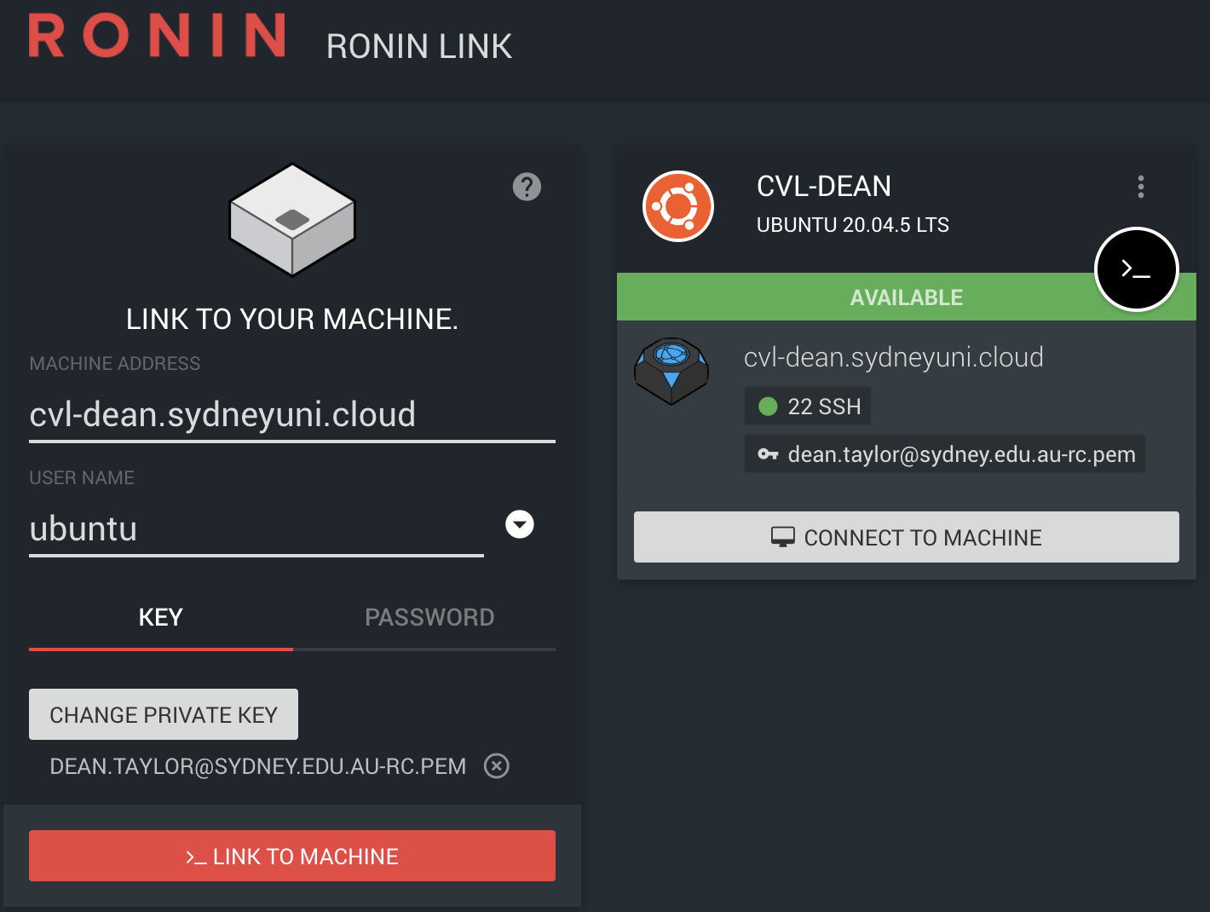Click the Ubuntu logo on CVL-DEAN card
Image resolution: width=1210 pixels, height=912 pixels.
(678, 206)
